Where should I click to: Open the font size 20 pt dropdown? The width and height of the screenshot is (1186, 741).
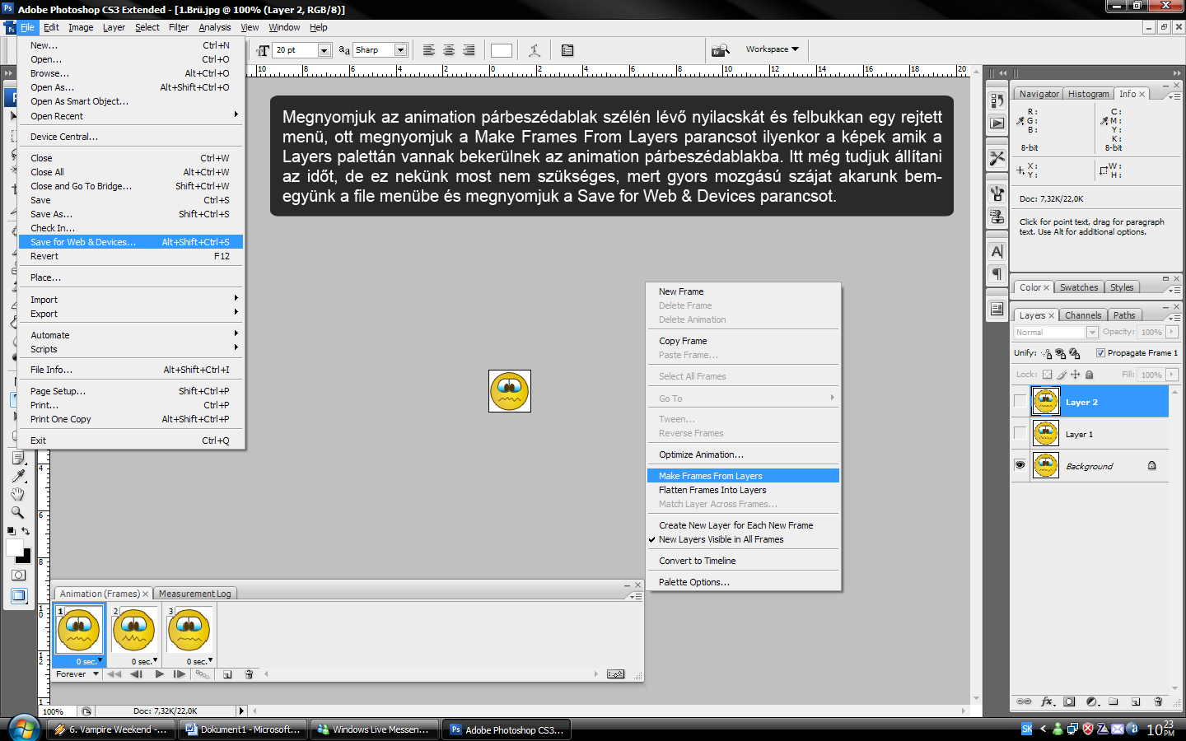324,50
